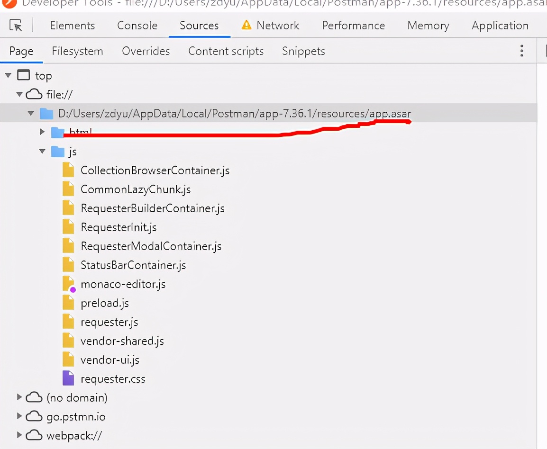Activate the inspect element picker icon
547x449 pixels.
pyautogui.click(x=16, y=26)
